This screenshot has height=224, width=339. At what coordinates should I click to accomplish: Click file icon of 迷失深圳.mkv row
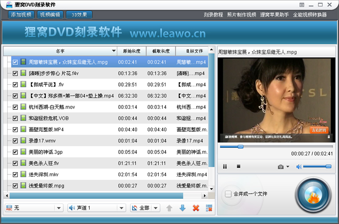(23, 174)
